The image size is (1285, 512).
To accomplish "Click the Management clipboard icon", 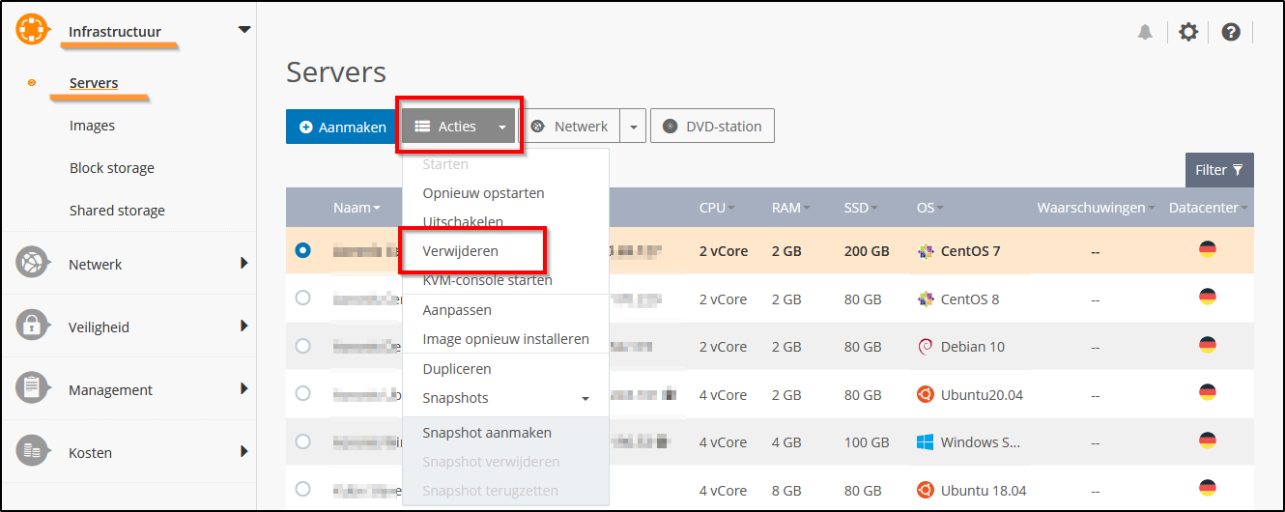I will click(32, 388).
